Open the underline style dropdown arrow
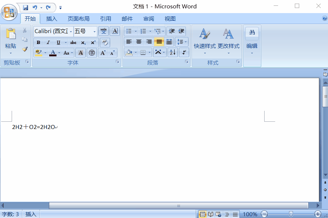328x218 pixels. pyautogui.click(x=66, y=43)
